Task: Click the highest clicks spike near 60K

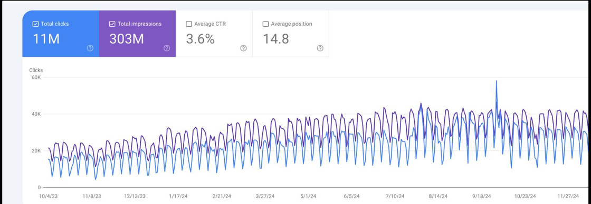Action: 497,81
